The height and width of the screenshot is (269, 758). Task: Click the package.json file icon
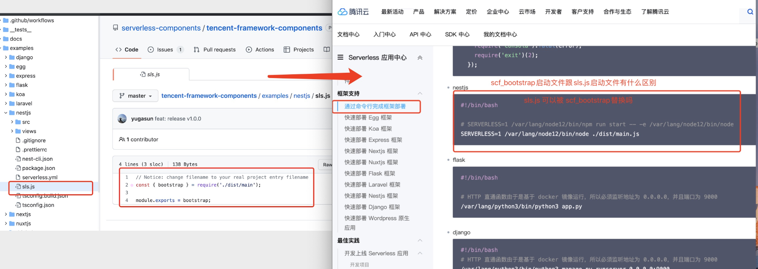18,168
